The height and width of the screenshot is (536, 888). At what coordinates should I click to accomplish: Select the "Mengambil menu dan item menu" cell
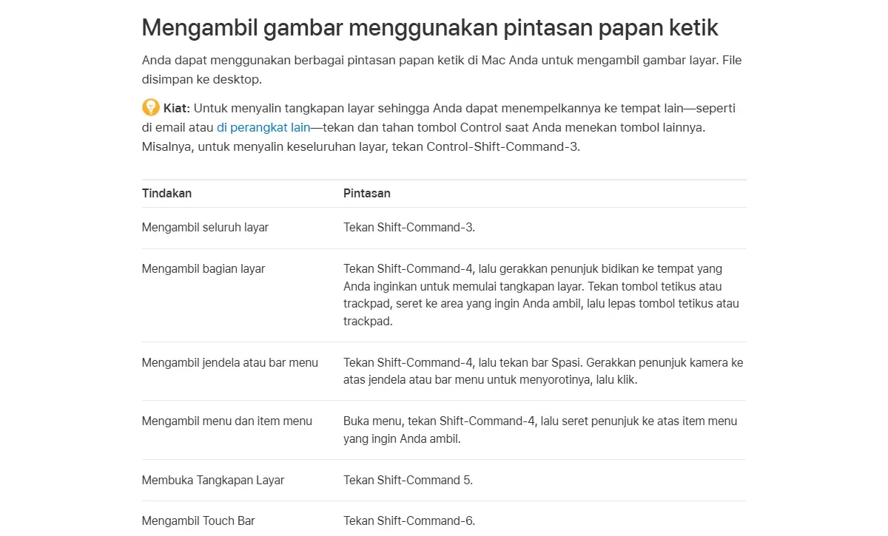pos(227,421)
